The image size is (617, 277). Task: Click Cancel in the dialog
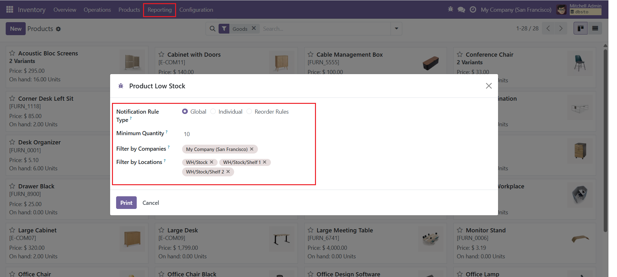(151, 203)
